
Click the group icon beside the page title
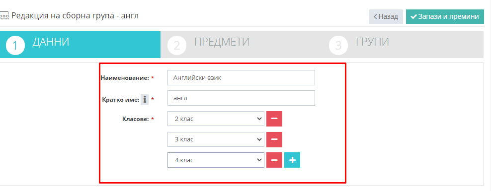[4, 16]
